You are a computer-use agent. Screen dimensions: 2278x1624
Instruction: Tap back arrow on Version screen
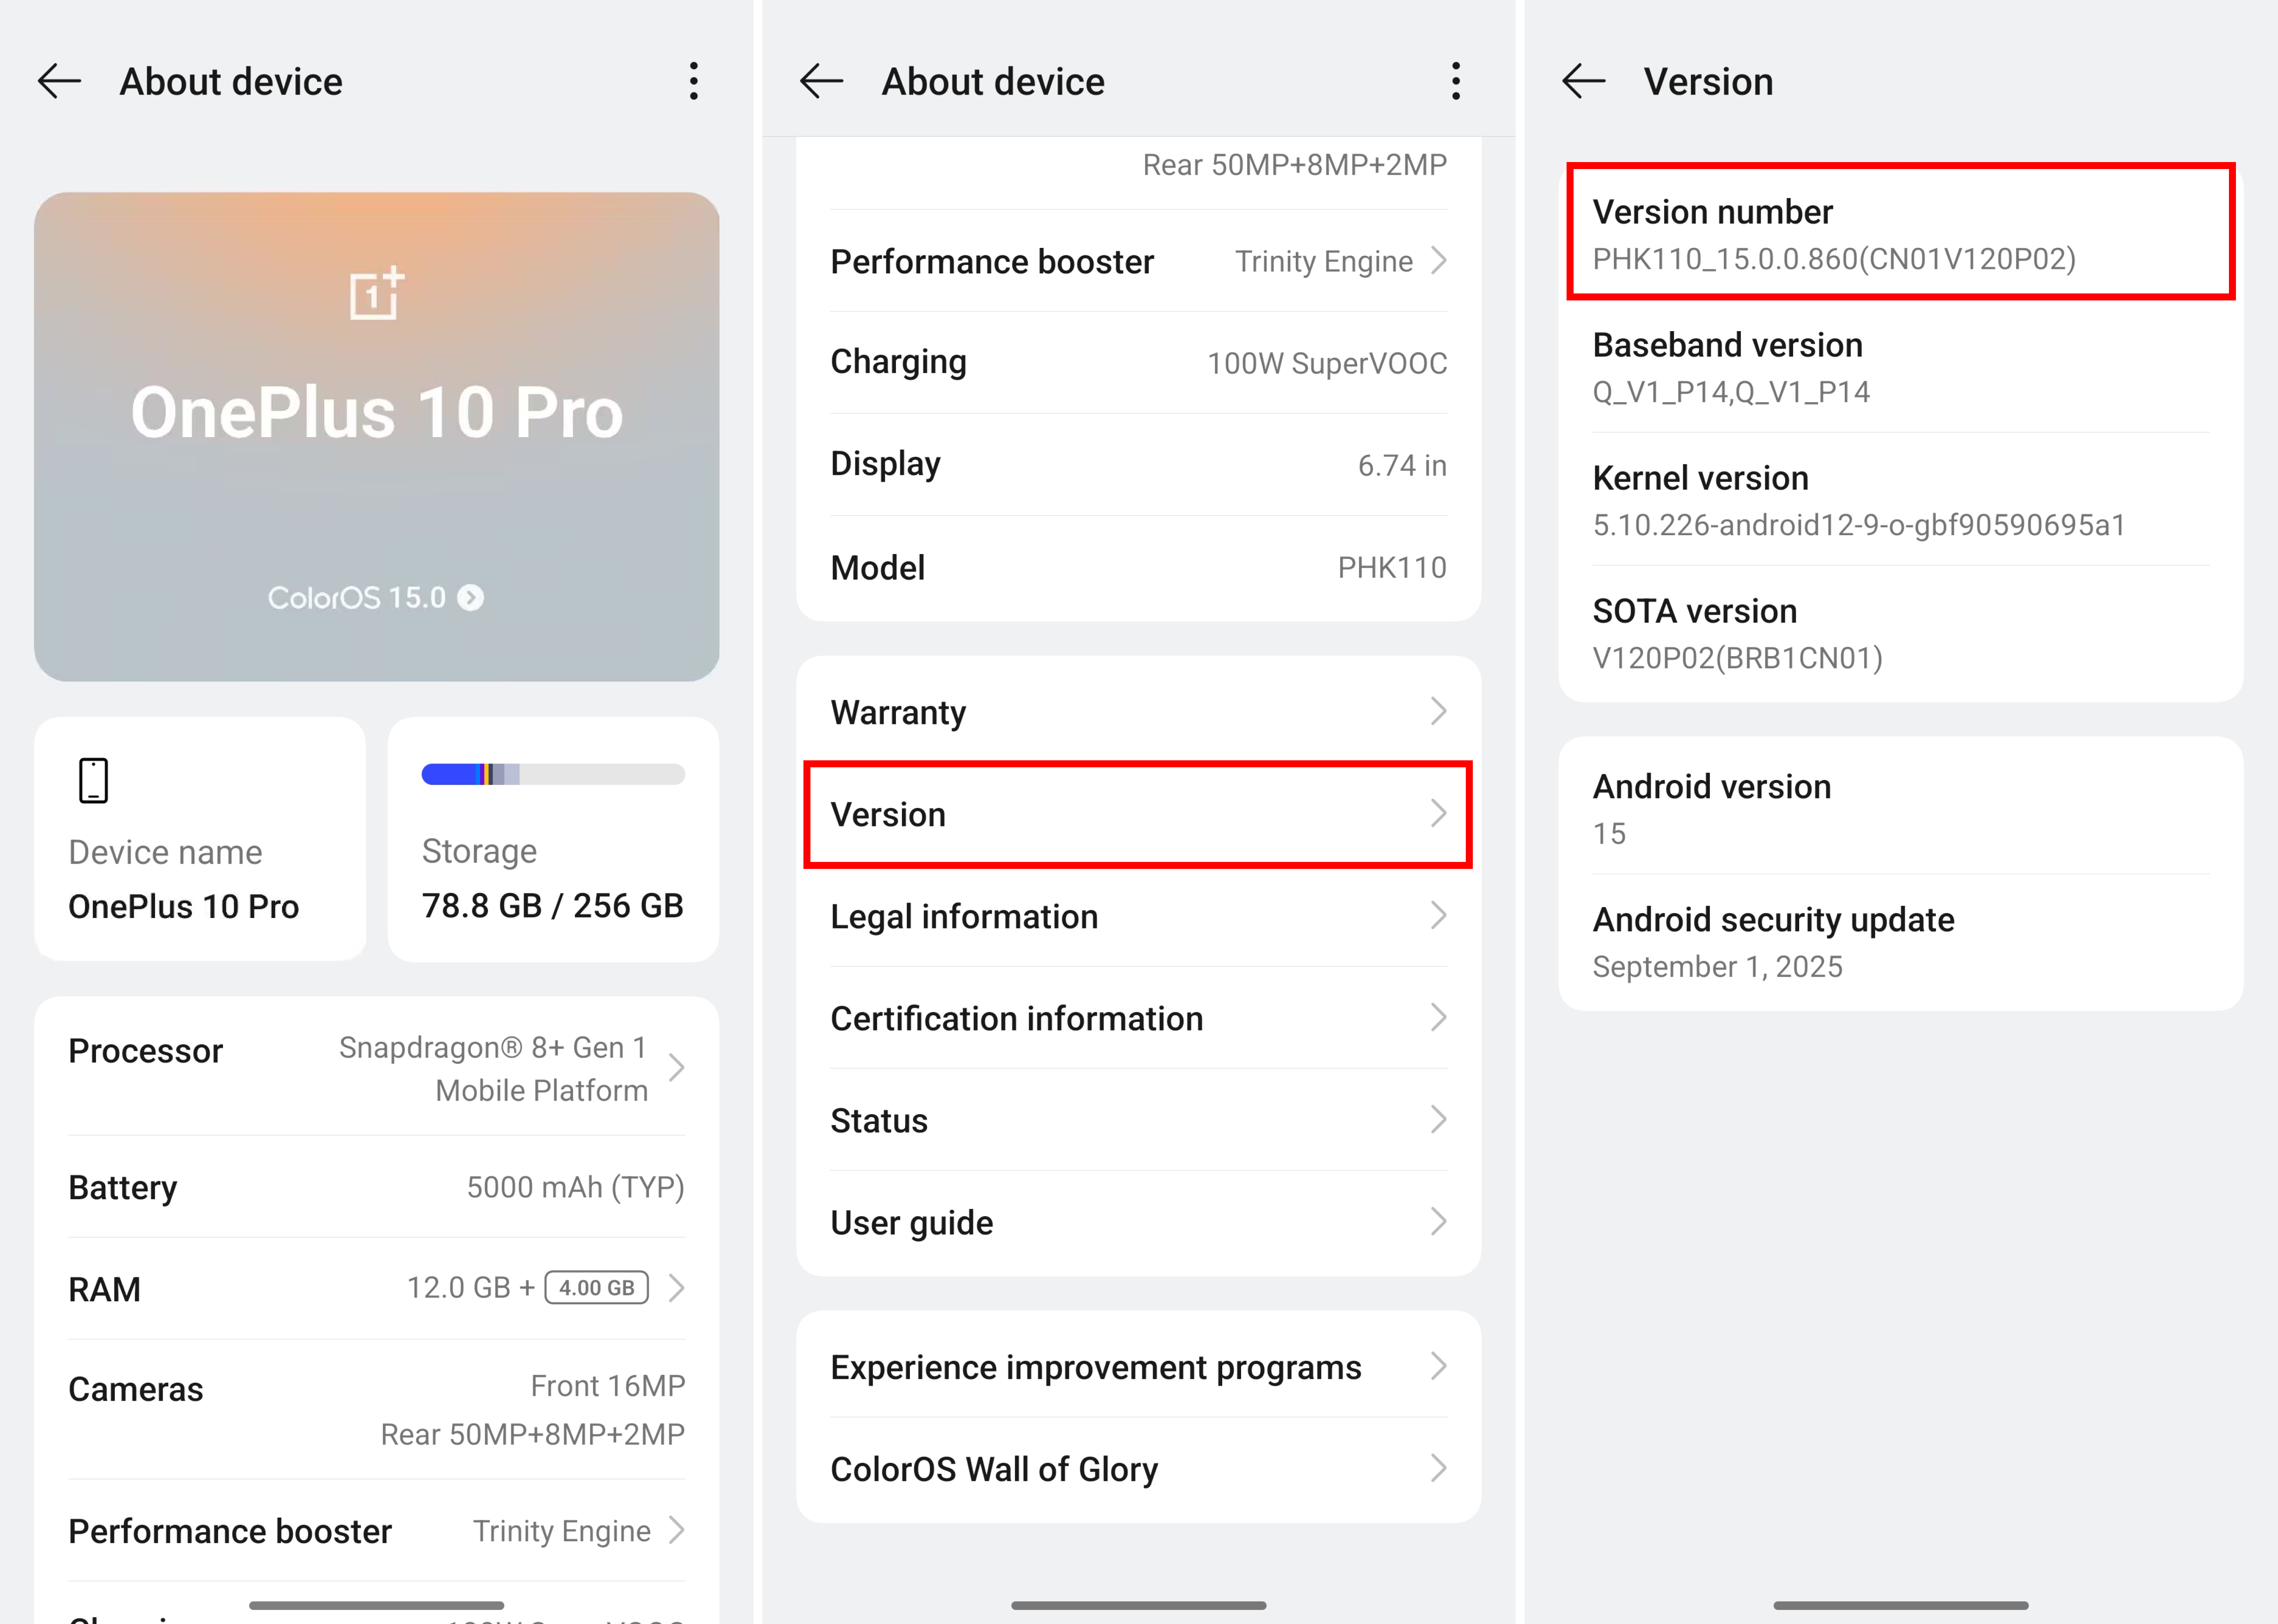[1583, 81]
